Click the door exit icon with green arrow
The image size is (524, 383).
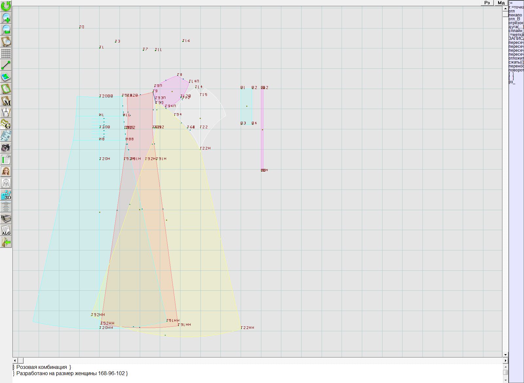point(6,242)
